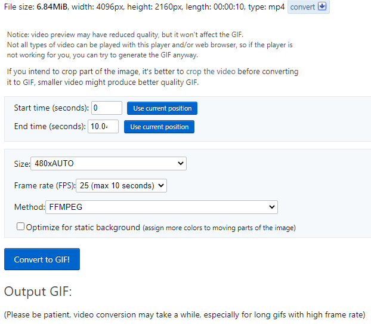Screen dimensions: 371x324
Task: Click the 'End time (seconds):' label
Action: 50,126
